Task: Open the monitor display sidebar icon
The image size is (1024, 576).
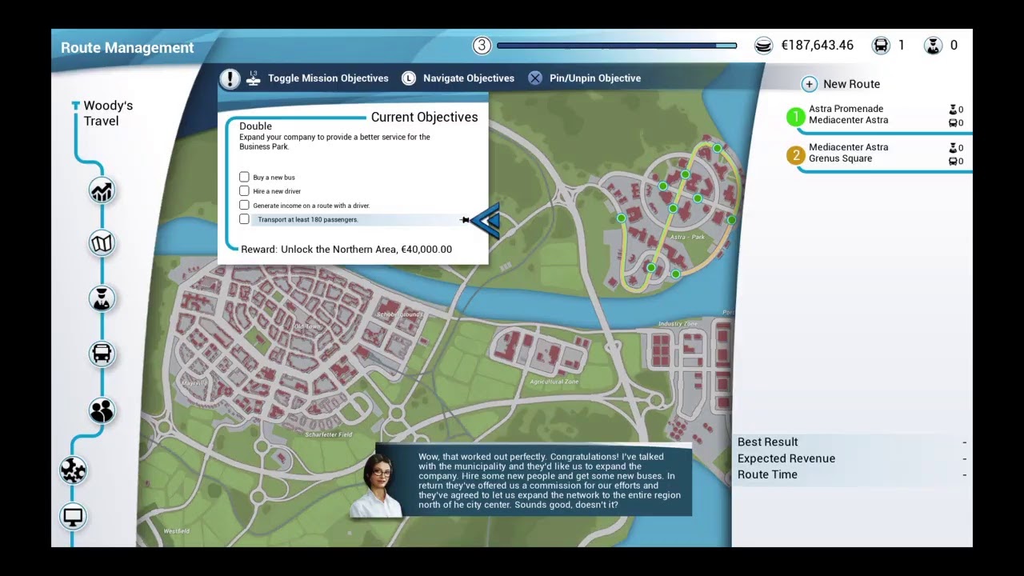Action: (x=73, y=517)
